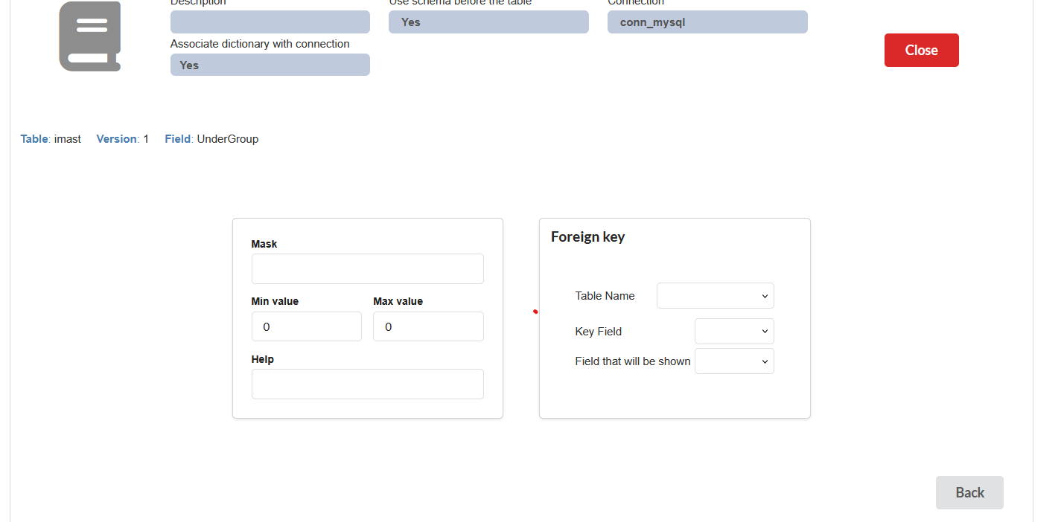Click the Foreign key panel heading
The height and width of the screenshot is (522, 1061).
(587, 237)
